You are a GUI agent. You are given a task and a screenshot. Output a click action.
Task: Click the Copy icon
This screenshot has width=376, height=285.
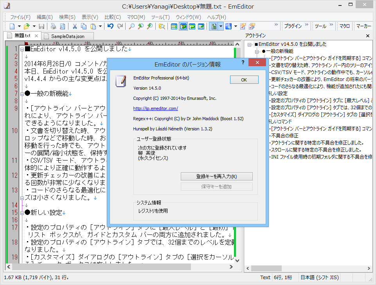click(x=83, y=26)
